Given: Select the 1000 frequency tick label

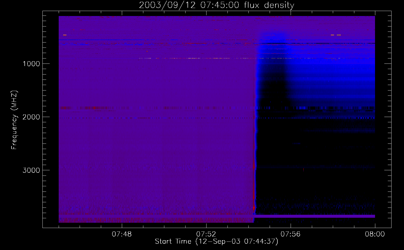Looking at the screenshot, I should tap(31, 64).
